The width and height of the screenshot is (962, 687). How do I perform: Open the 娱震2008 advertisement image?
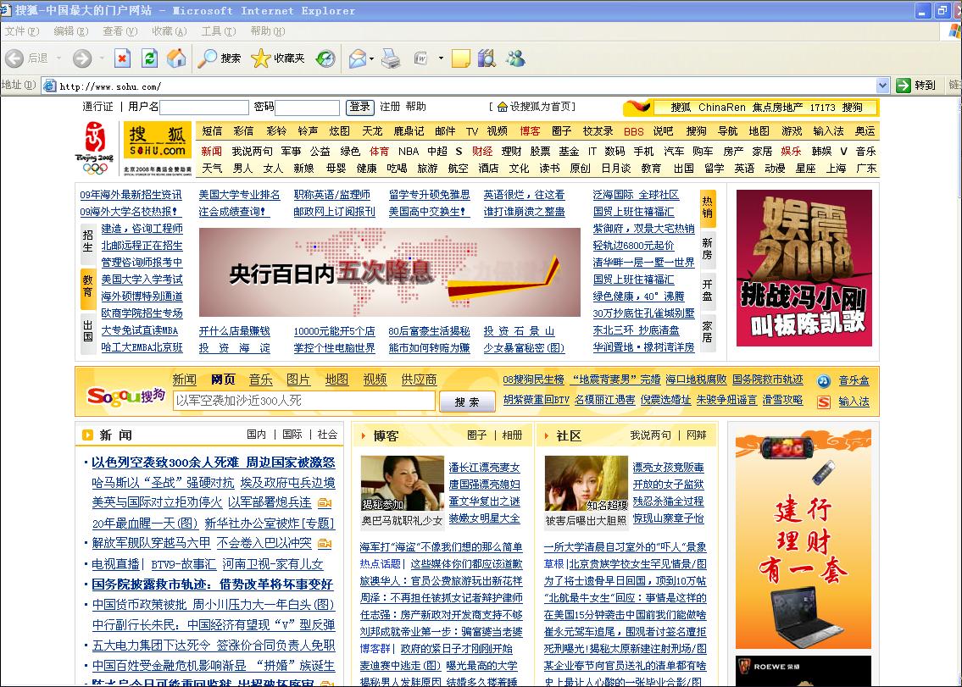coord(804,268)
